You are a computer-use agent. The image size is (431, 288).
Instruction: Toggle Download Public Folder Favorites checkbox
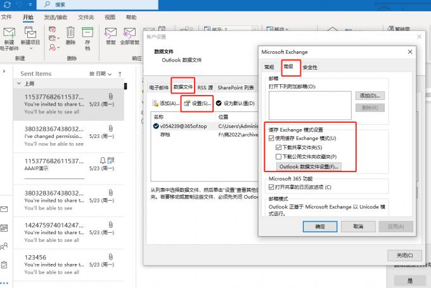pyautogui.click(x=278, y=156)
